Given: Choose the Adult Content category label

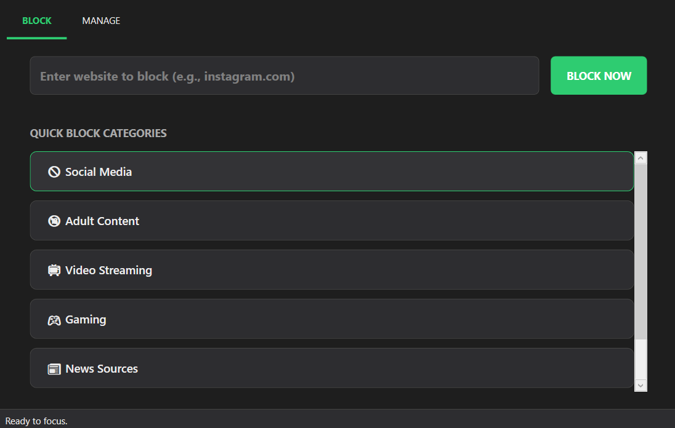Looking at the screenshot, I should [102, 221].
